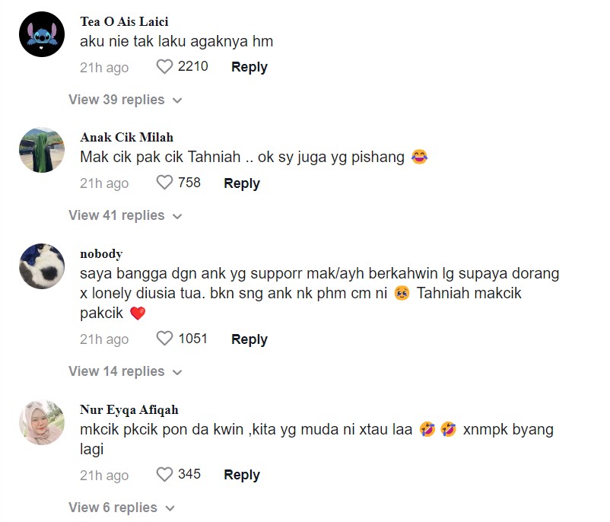
Task: Expand View 6 replies thread
Action: [122, 508]
